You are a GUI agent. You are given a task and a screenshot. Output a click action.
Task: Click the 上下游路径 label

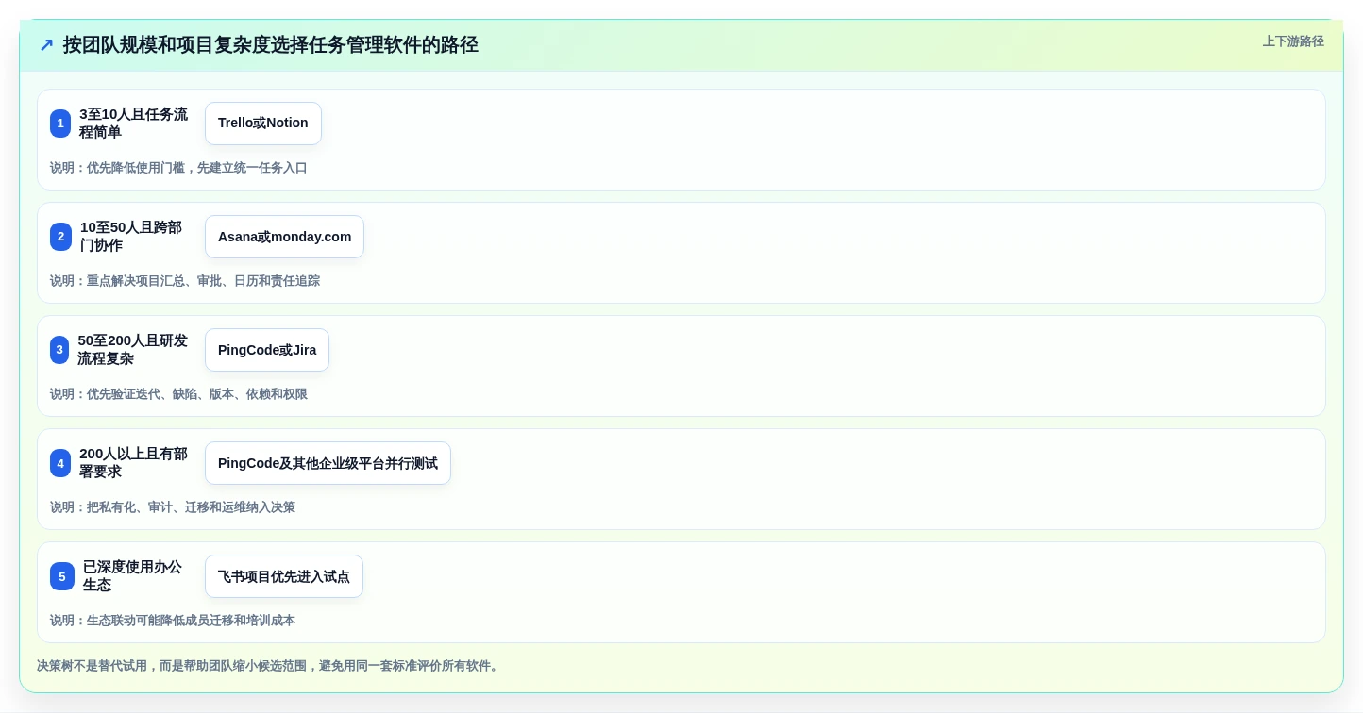click(x=1293, y=41)
